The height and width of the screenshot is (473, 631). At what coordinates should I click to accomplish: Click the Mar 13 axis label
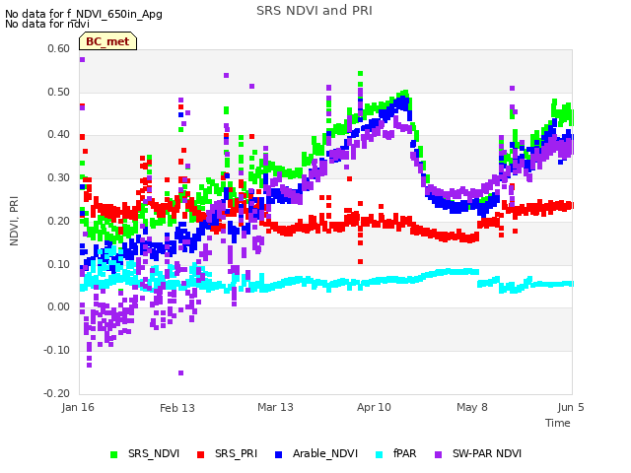point(275,407)
